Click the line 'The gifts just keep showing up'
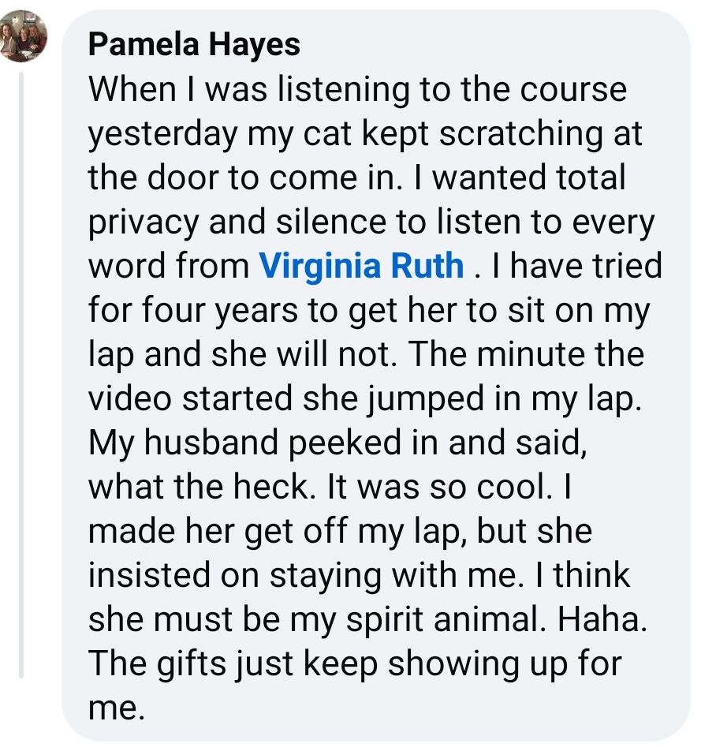Viewport: 701px width, 751px height. point(355,663)
